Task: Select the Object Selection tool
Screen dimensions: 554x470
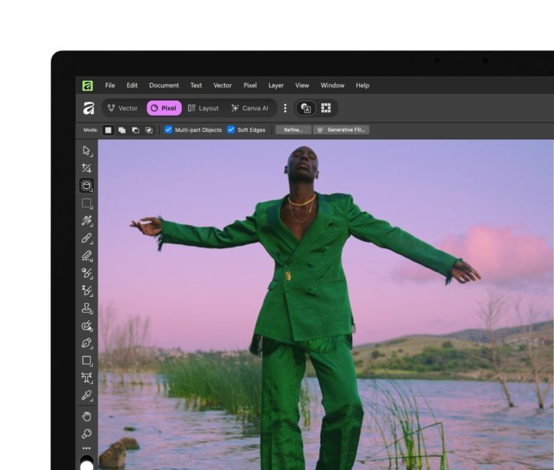Action: click(87, 186)
